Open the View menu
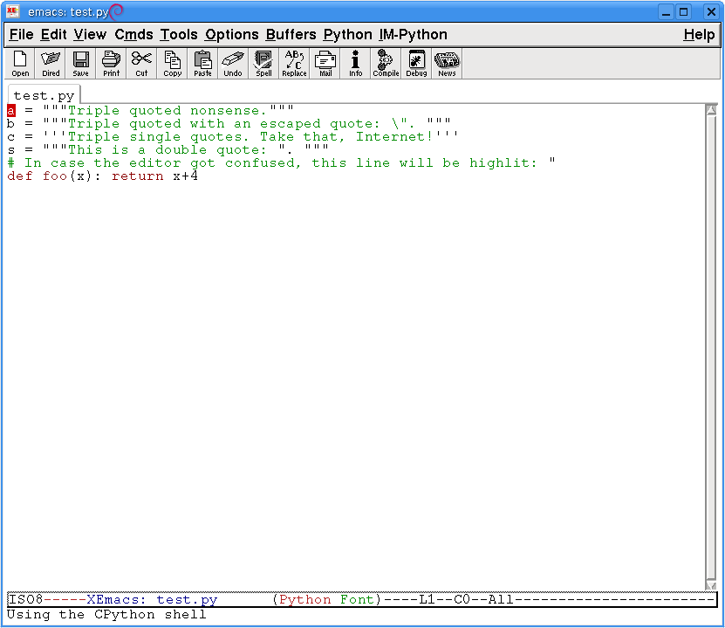The height and width of the screenshot is (628, 725). coord(90,35)
